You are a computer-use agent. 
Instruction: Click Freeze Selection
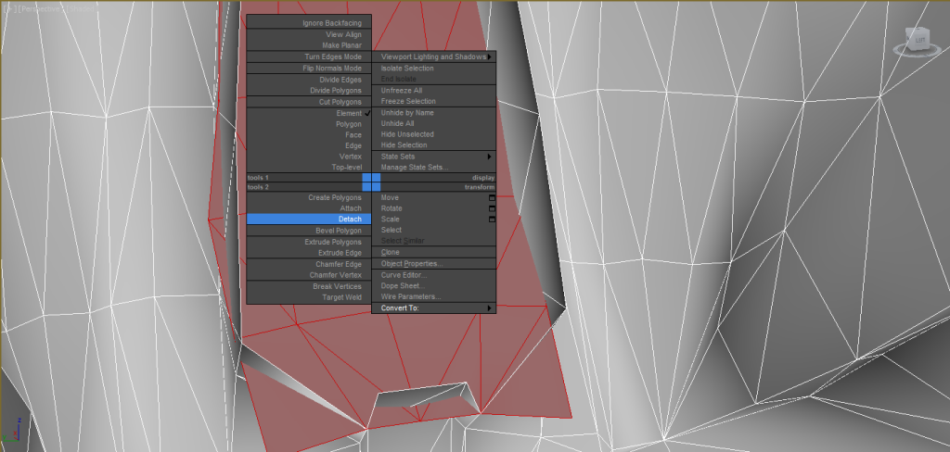[434, 102]
